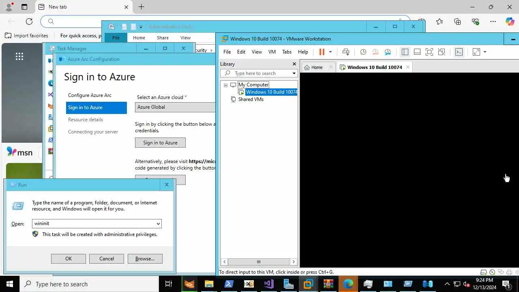519x292 pixels.
Task: Open the View menu in VMware Workstation
Action: point(257,52)
